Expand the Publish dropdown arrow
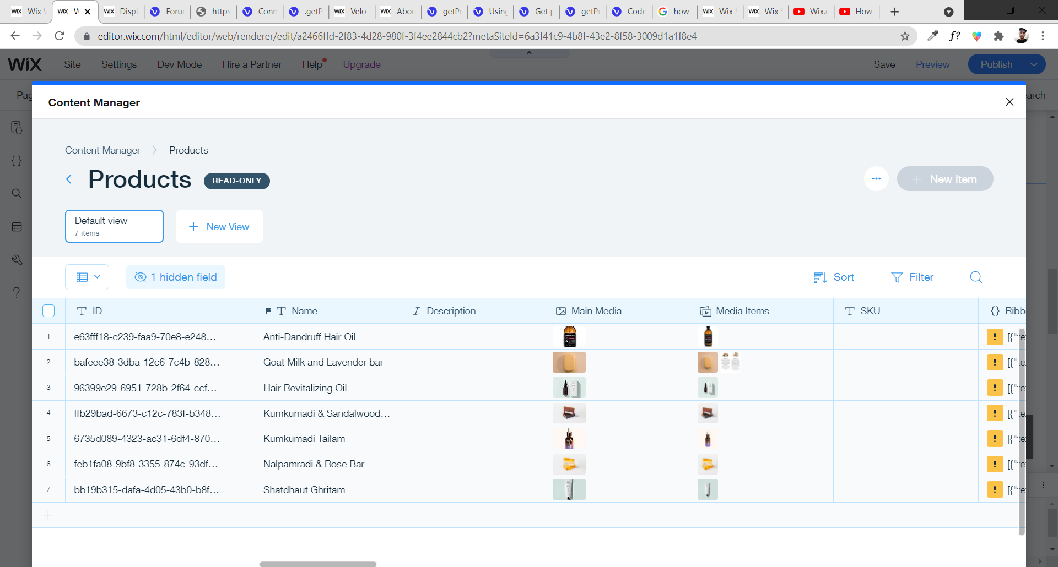Viewport: 1058px width, 567px height. tap(1034, 64)
